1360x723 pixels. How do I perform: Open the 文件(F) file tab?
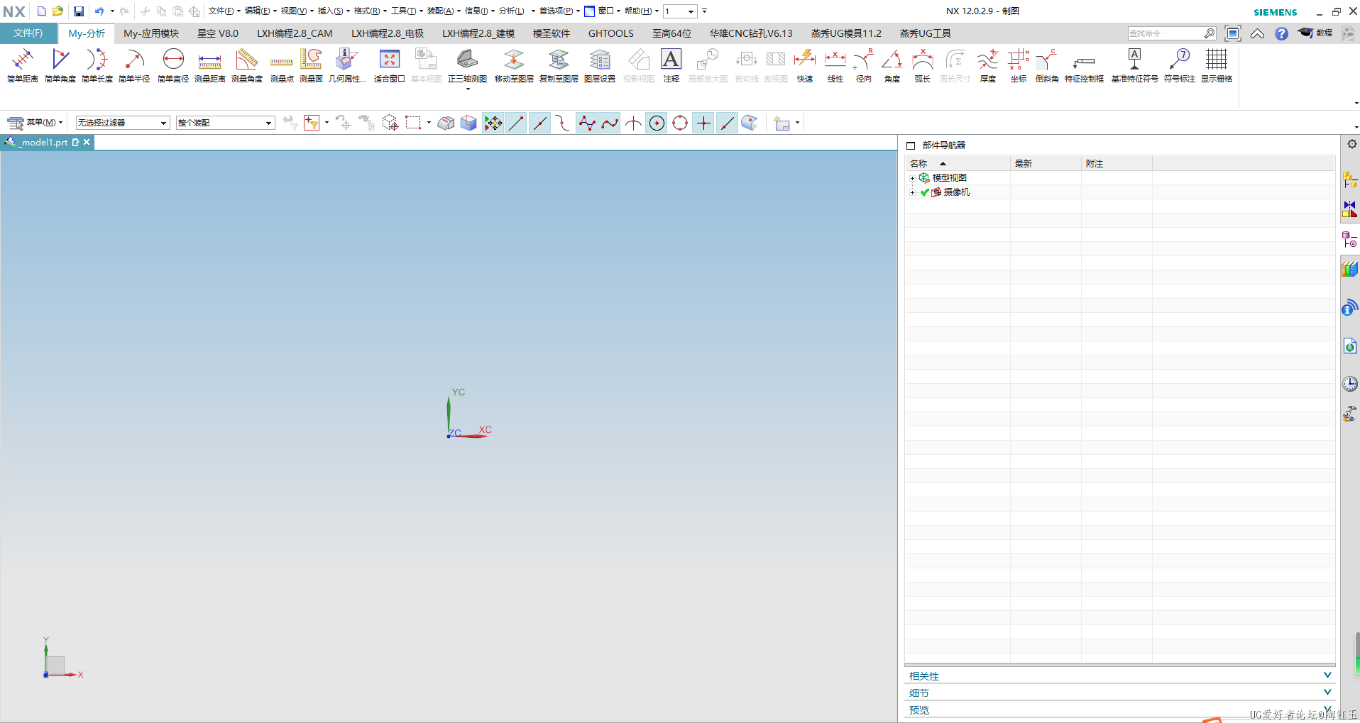tap(28, 33)
